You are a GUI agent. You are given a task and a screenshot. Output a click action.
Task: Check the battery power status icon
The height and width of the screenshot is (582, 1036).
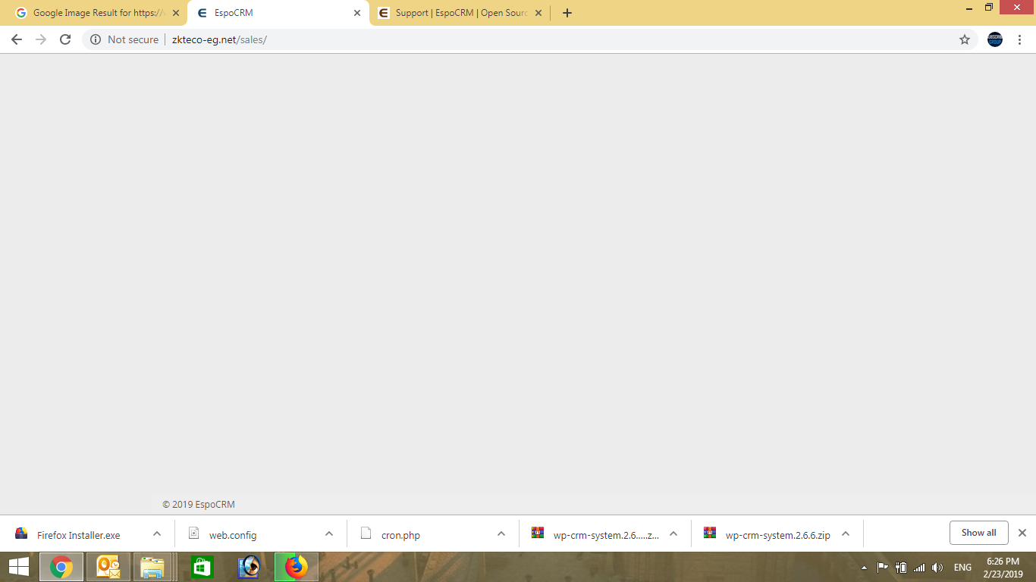click(x=901, y=568)
